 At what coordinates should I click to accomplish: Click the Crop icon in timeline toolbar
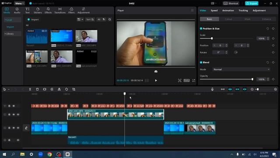(74, 89)
